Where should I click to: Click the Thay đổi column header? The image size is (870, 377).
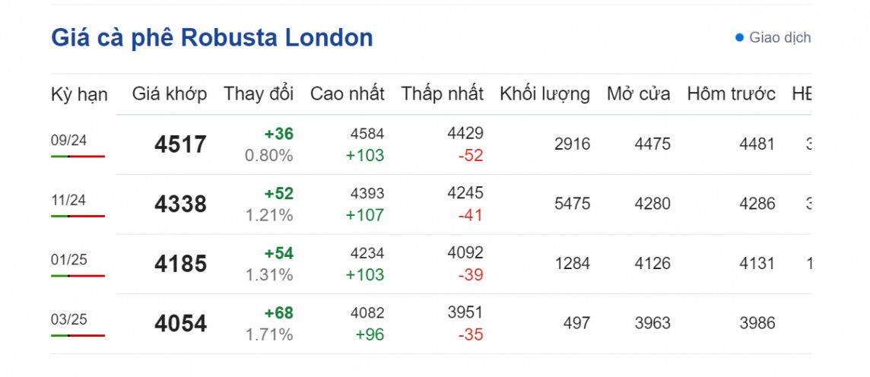pyautogui.click(x=258, y=94)
